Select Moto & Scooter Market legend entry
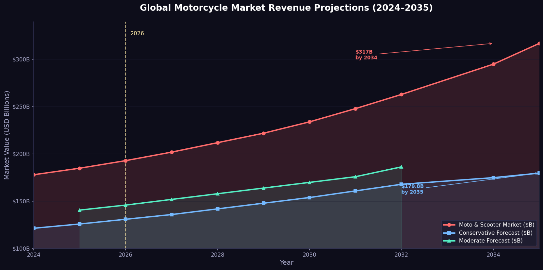Screen dimensions: 543x270 (x=489, y=225)
